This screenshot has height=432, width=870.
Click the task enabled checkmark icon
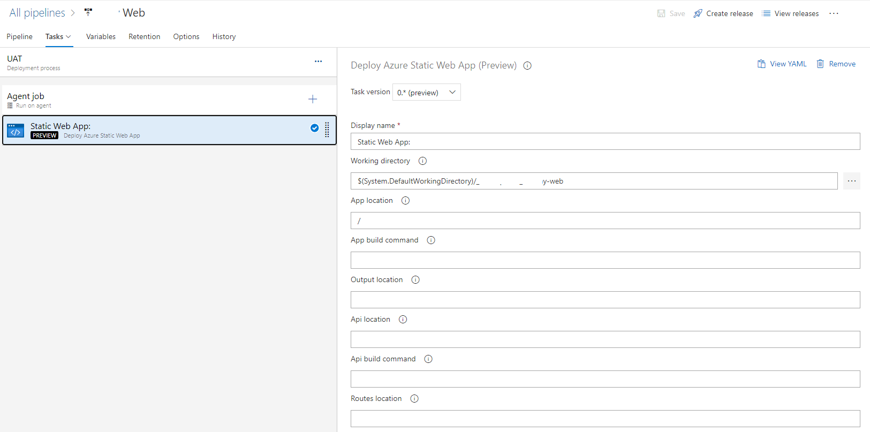[315, 128]
